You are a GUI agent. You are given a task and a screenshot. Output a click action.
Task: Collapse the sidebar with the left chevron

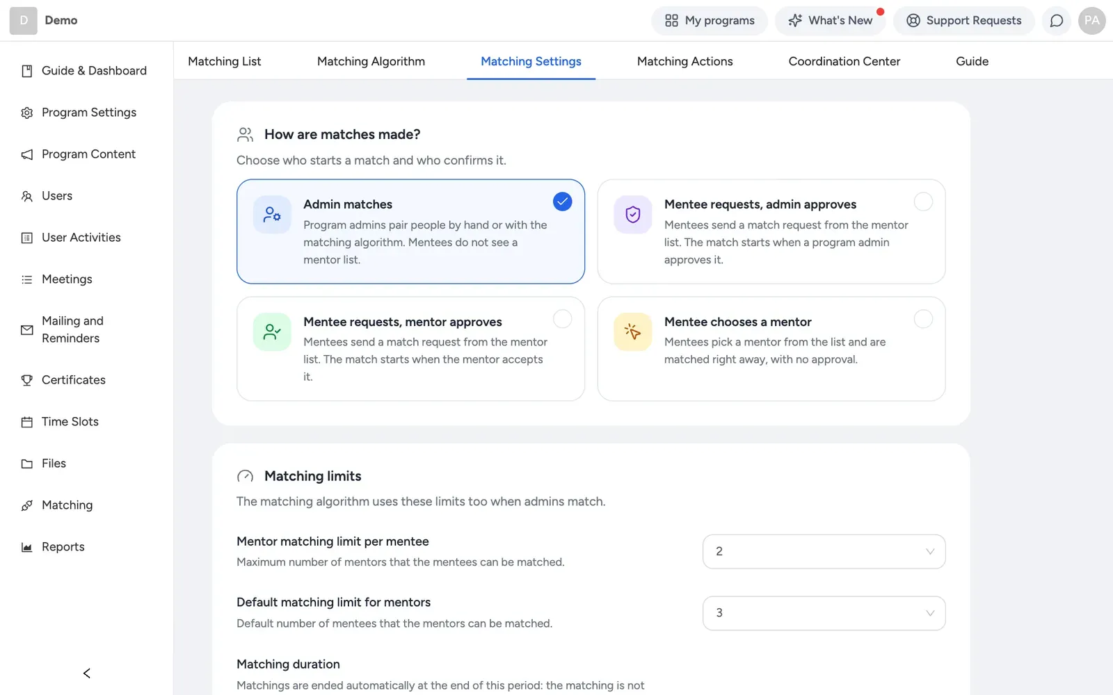87,673
